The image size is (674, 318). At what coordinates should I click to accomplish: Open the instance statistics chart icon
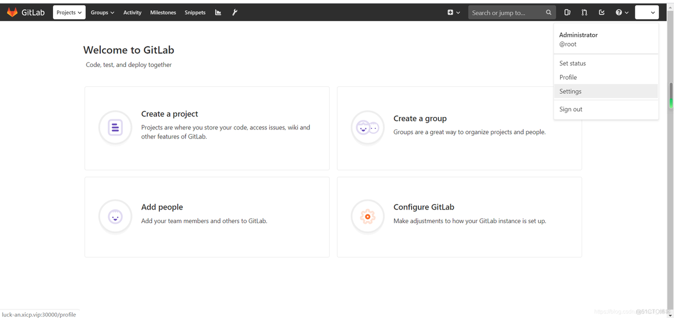tap(218, 12)
